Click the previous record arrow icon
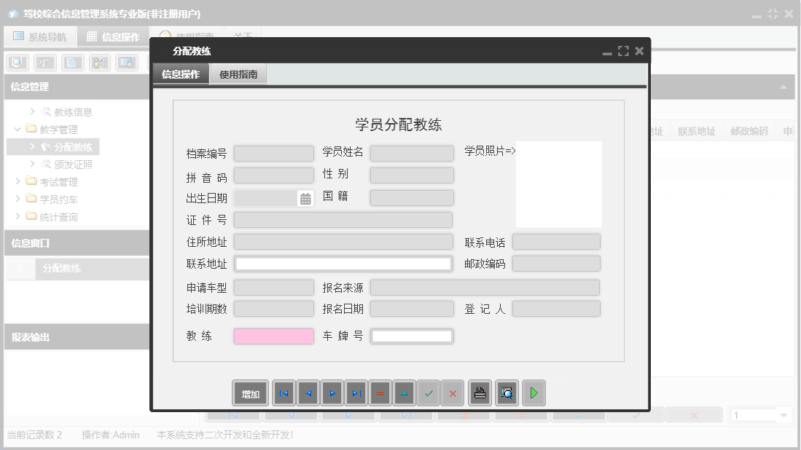 [308, 392]
